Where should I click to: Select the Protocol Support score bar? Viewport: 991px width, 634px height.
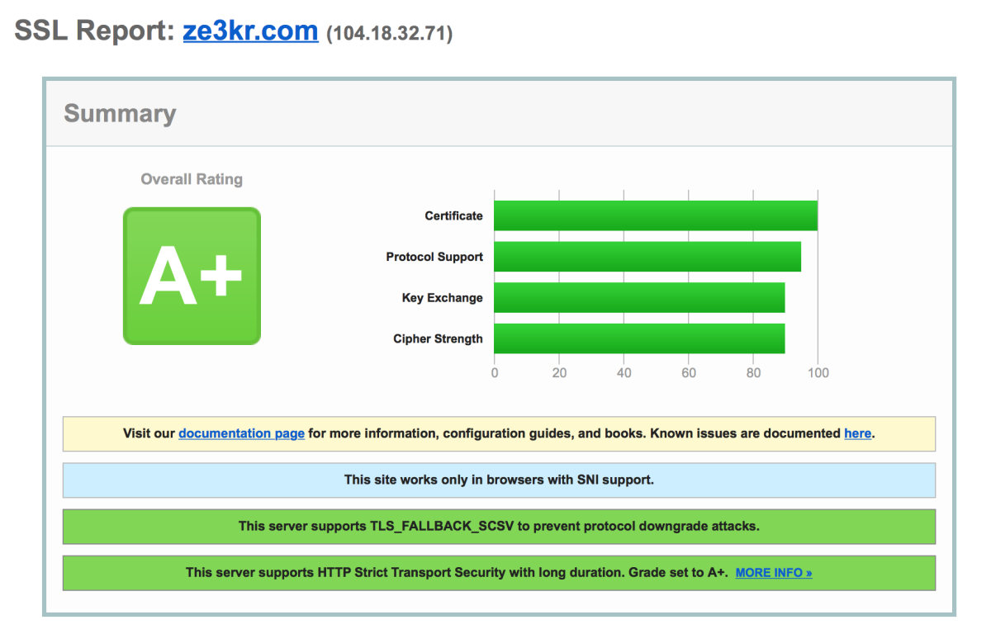point(647,257)
